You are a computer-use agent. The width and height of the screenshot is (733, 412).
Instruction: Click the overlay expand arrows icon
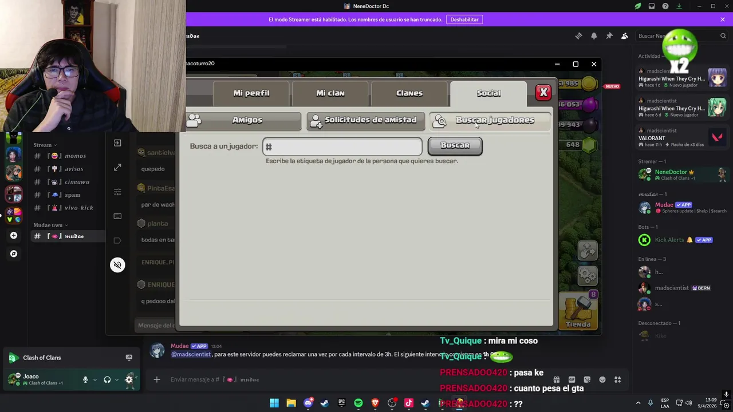pos(117,167)
